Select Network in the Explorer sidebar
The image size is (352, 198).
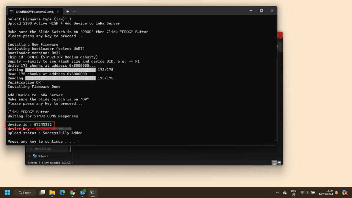(42, 156)
